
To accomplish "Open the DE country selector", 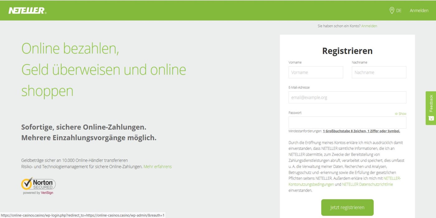I will (x=395, y=11).
